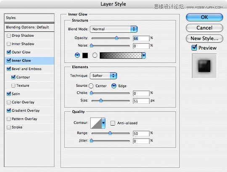227x172 pixels.
Task: Click the New Style... button
Action: coord(204,39)
